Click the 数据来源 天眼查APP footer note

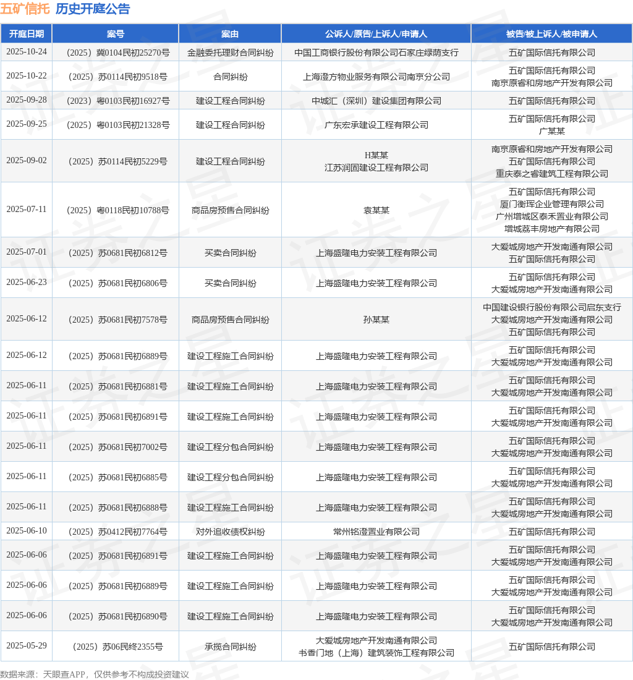pyautogui.click(x=94, y=674)
